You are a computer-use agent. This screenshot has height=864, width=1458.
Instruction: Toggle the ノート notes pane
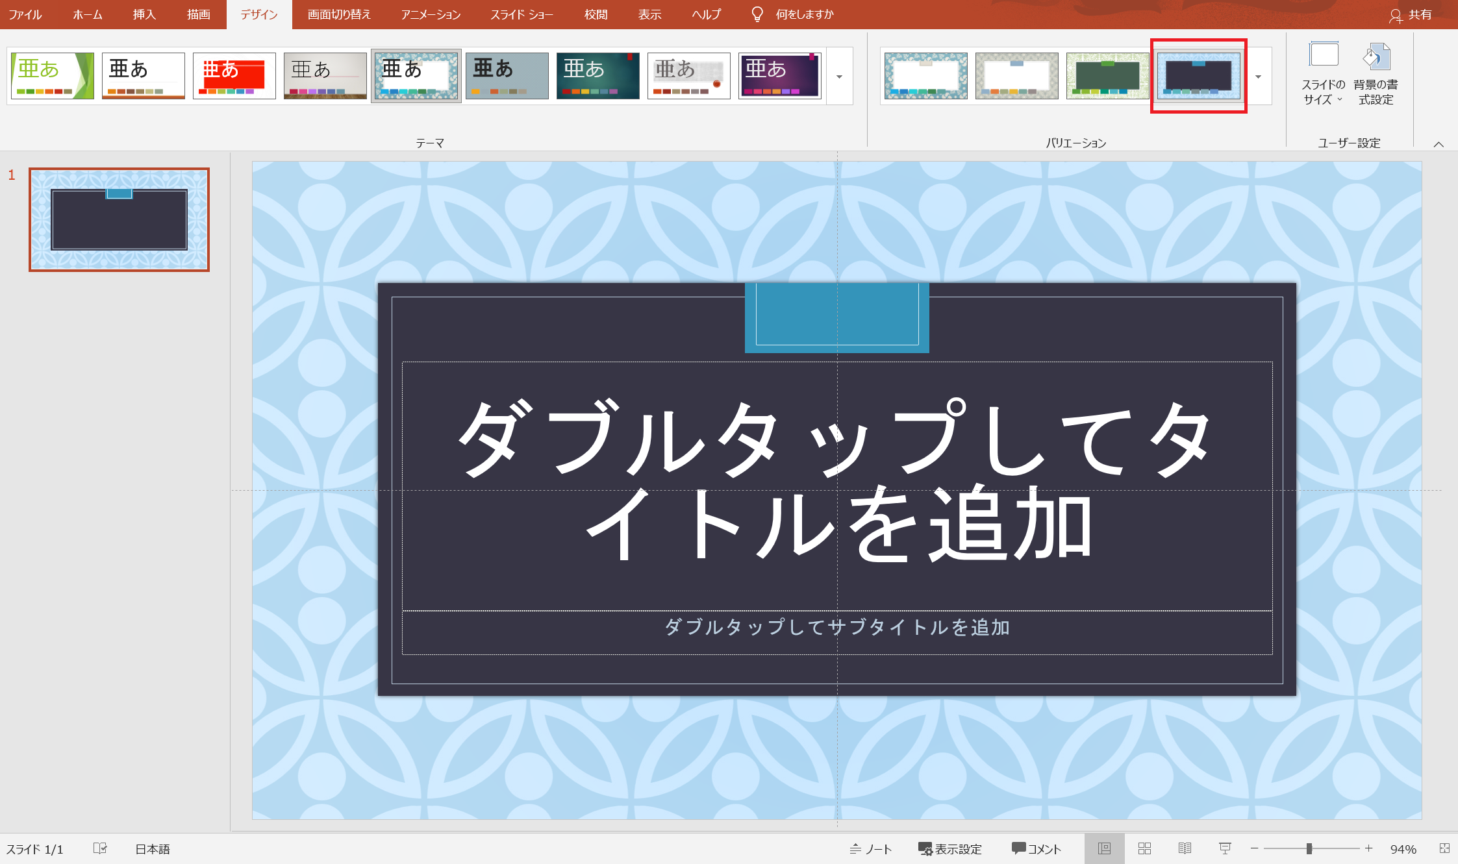point(871,849)
